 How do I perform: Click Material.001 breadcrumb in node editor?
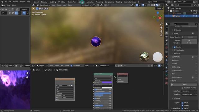click(x=62, y=70)
